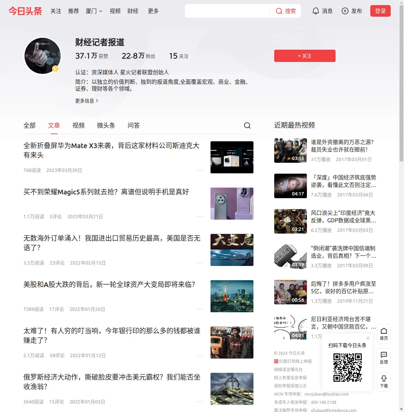Open more options for the Mate X3 article
This screenshot has height=412, width=404.
pos(200,170)
